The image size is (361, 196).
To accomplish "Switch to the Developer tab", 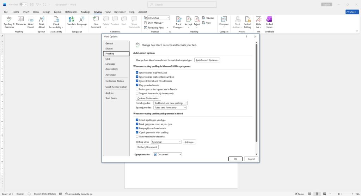I will click(120, 12).
